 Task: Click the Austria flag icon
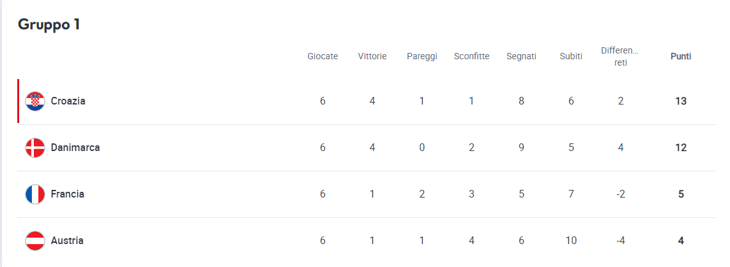pyautogui.click(x=35, y=241)
